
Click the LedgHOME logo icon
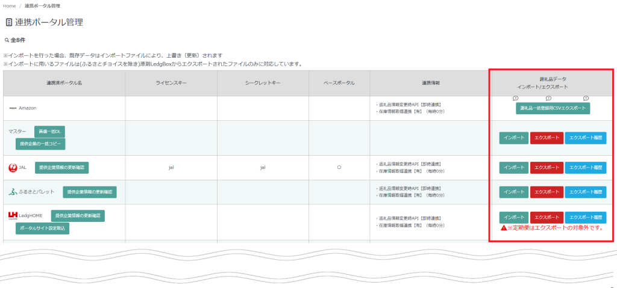point(13,215)
